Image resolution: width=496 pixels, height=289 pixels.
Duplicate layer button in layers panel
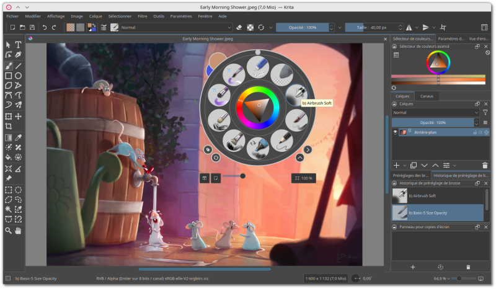tap(414, 165)
